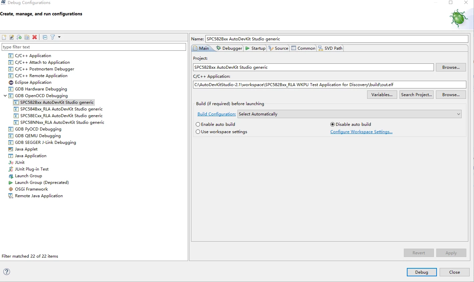The image size is (474, 282).
Task: Click the Close button
Action: 455,272
